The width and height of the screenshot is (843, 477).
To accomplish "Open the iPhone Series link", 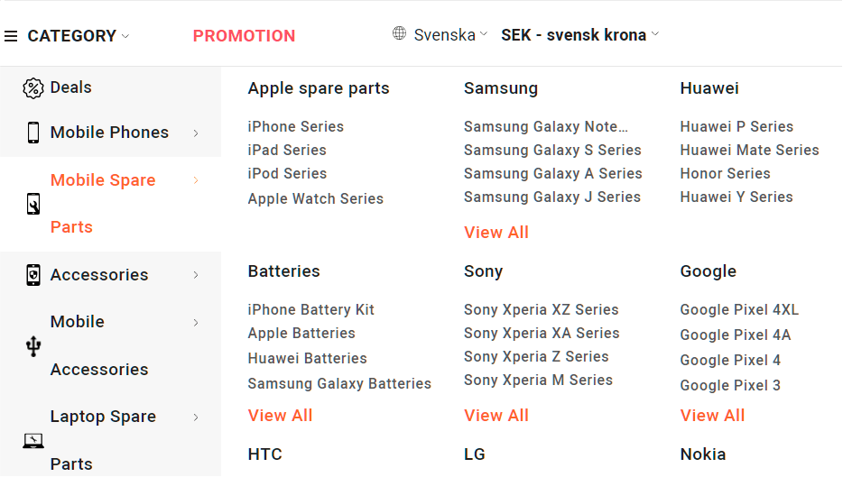I will click(x=296, y=126).
